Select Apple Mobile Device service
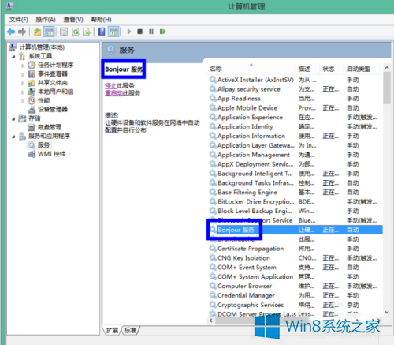394x345 pixels. click(x=295, y=108)
